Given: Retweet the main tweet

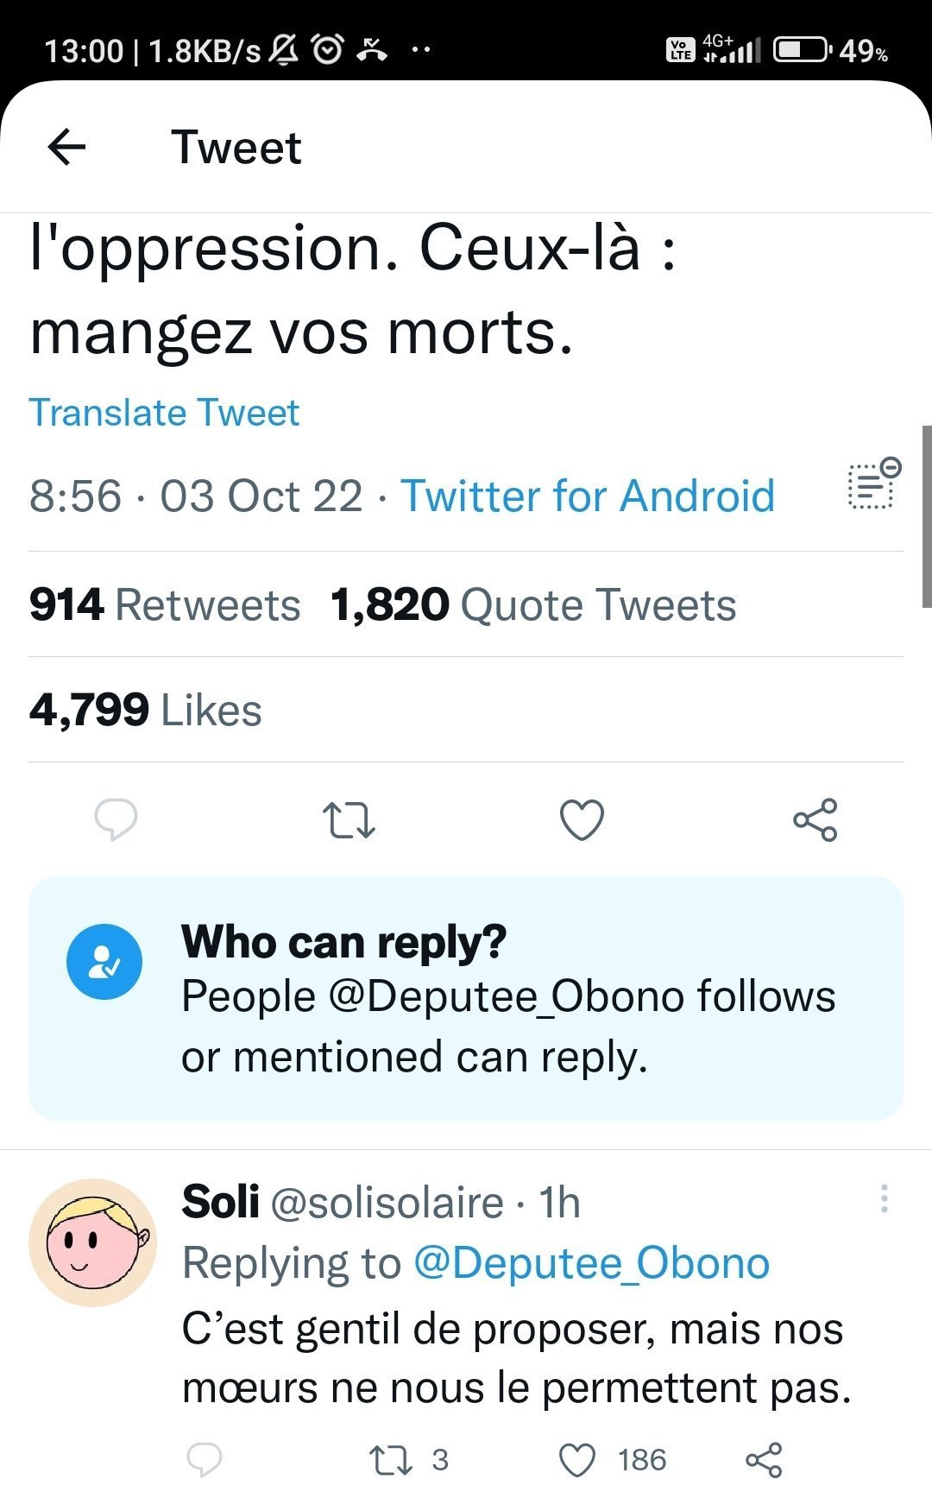Looking at the screenshot, I should point(349,820).
